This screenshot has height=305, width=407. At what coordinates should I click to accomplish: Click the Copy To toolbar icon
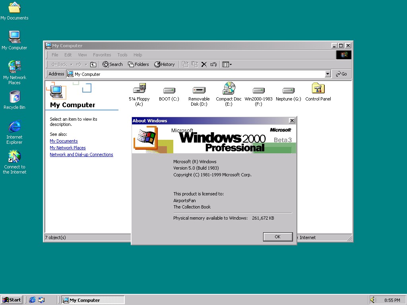pyautogui.click(x=195, y=64)
